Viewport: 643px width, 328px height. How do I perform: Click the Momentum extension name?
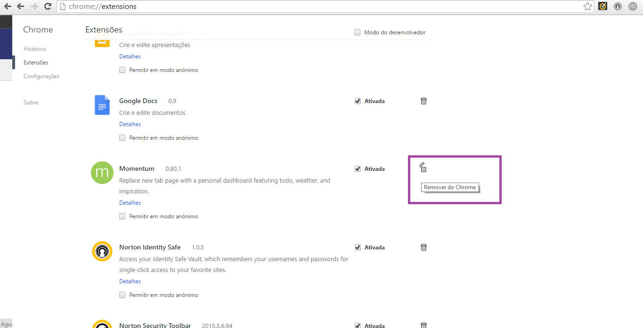click(x=137, y=168)
